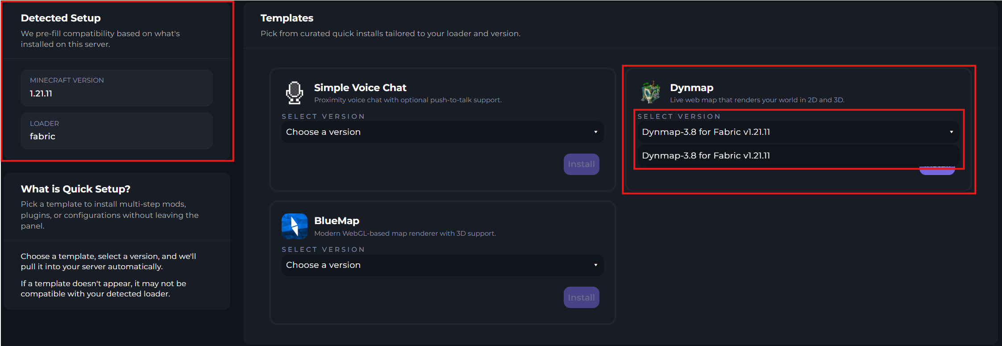Click the BlueMap logo icon
1002x346 pixels.
click(x=294, y=226)
